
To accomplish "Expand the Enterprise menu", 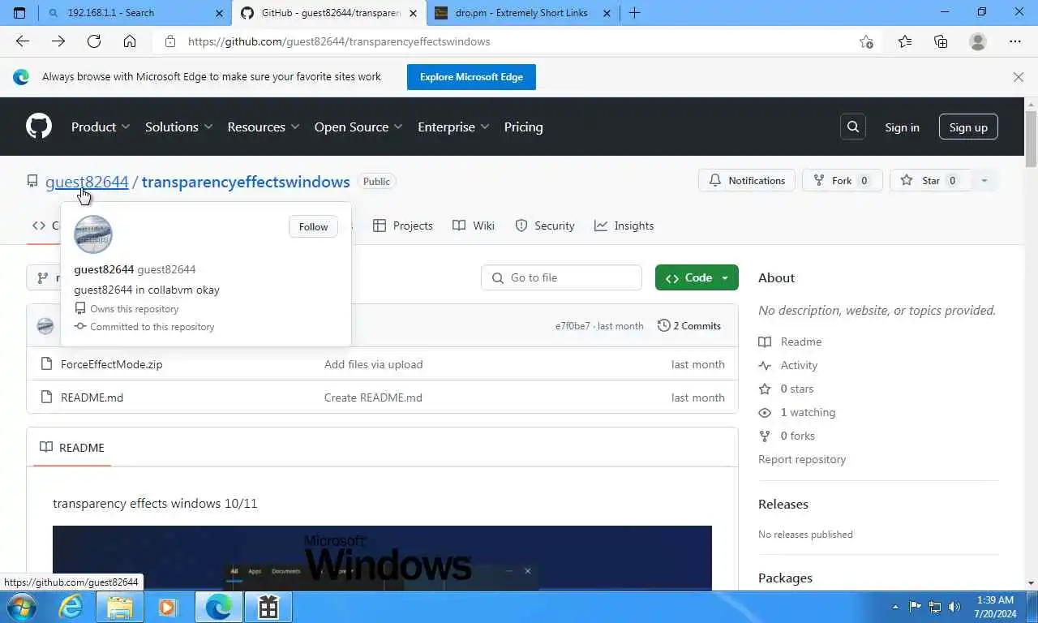I will click(x=453, y=127).
